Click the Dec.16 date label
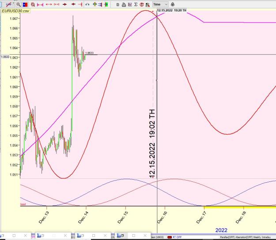276x240 pixels. tap(162, 218)
